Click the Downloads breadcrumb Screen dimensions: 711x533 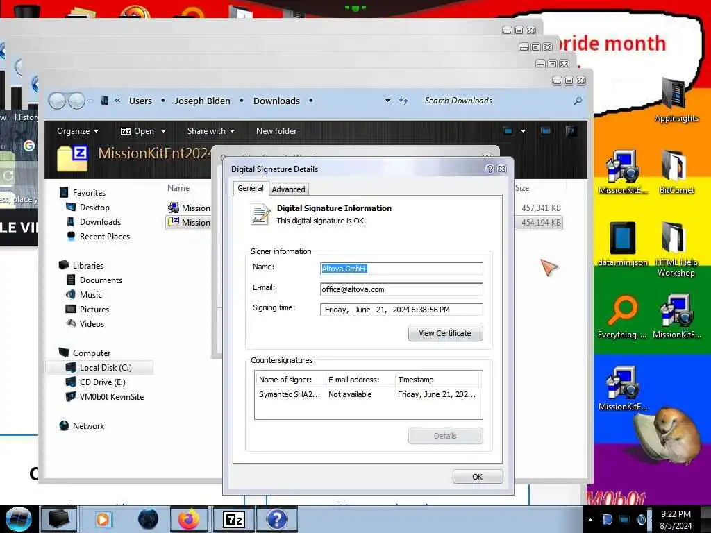[276, 101]
